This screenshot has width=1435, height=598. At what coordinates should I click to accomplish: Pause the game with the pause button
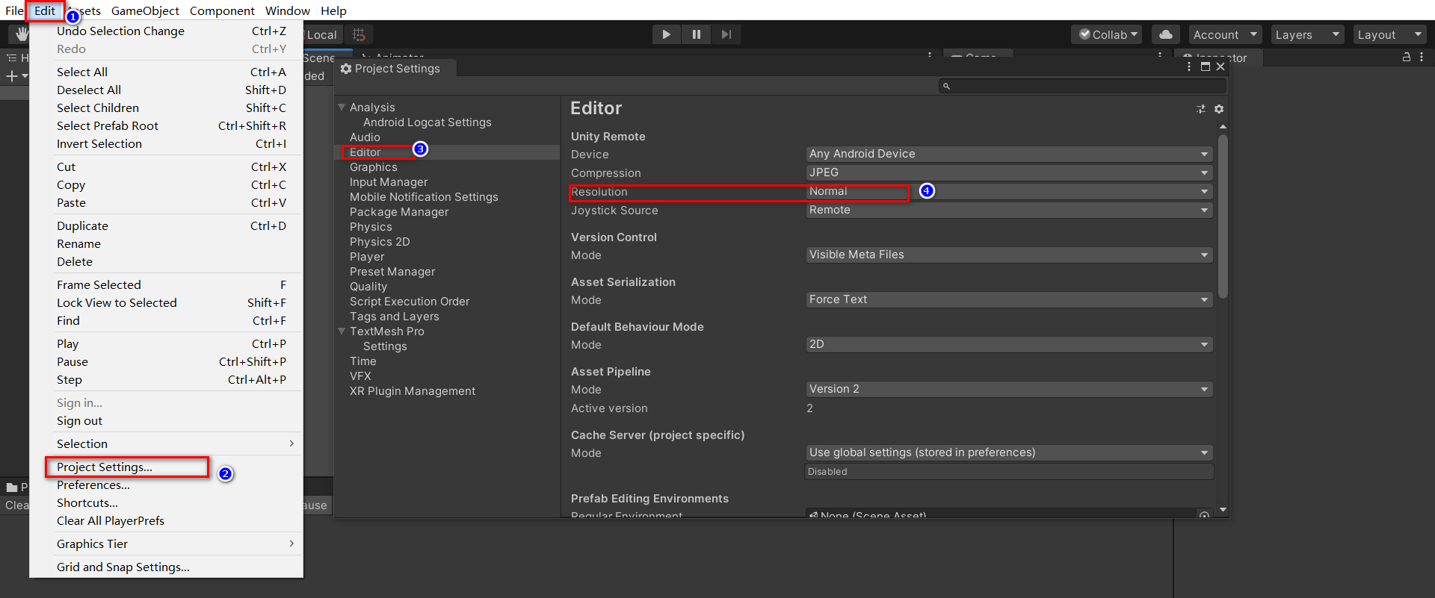coord(696,34)
